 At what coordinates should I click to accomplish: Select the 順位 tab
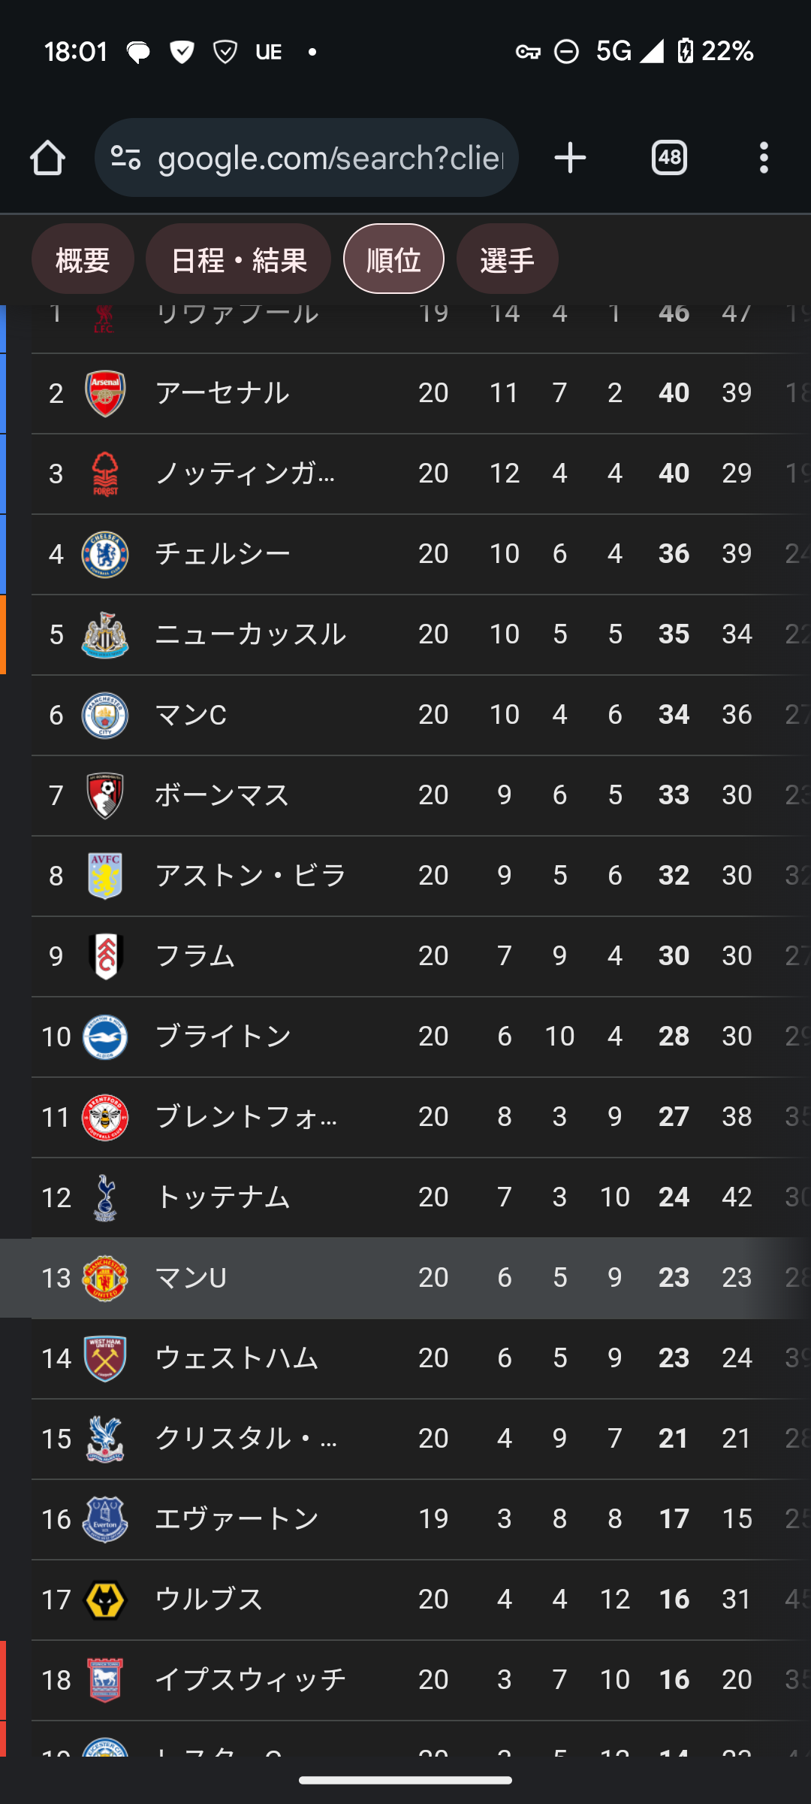pyautogui.click(x=393, y=259)
